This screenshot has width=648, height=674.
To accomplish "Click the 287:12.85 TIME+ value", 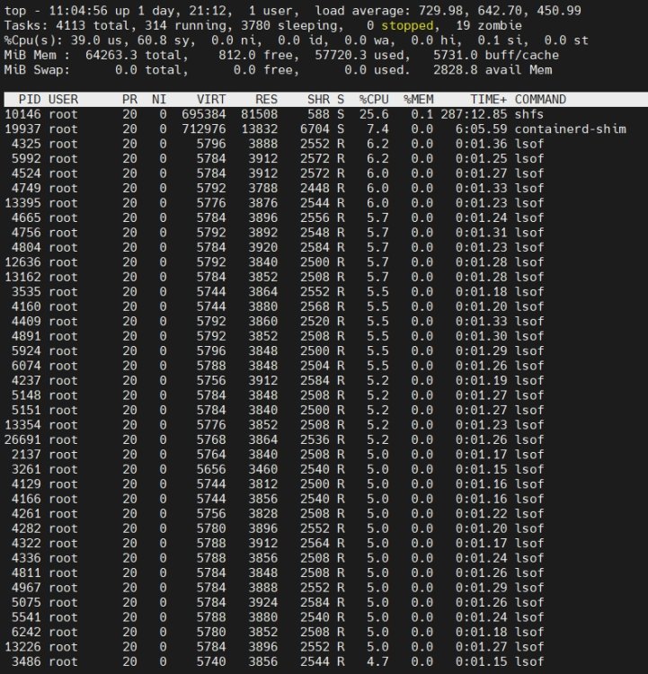I will point(474,114).
